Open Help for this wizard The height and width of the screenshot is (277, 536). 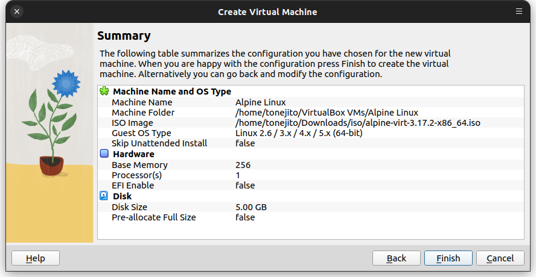click(36, 258)
